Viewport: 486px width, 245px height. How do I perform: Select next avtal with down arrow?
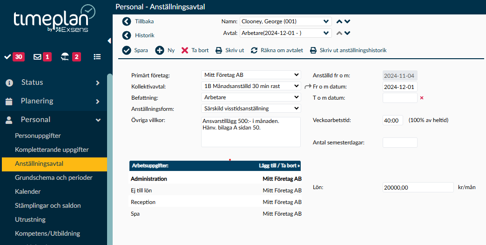tap(347, 33)
